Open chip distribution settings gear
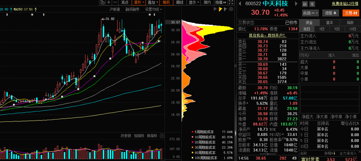The width and height of the screenshot is (361, 161). pos(231,9)
